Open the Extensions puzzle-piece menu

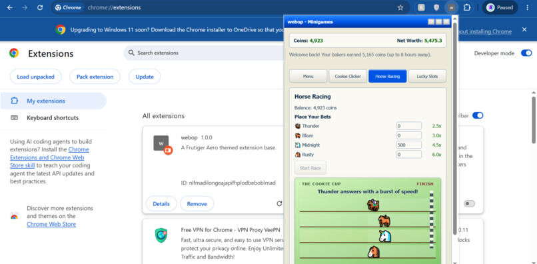pyautogui.click(x=467, y=7)
